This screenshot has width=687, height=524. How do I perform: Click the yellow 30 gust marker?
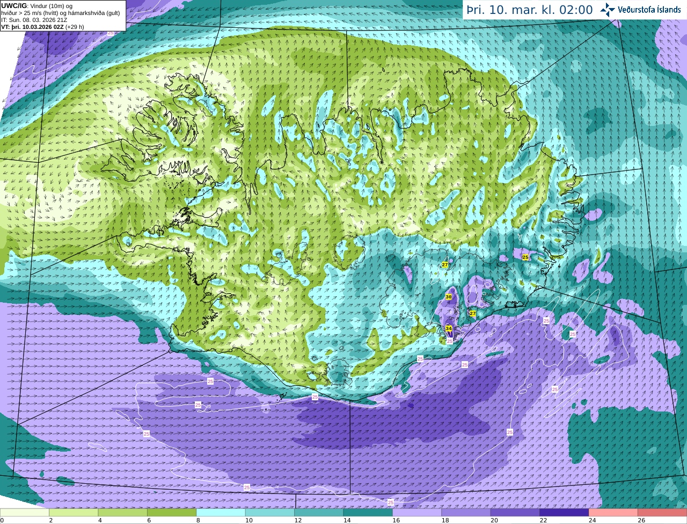coord(449,296)
